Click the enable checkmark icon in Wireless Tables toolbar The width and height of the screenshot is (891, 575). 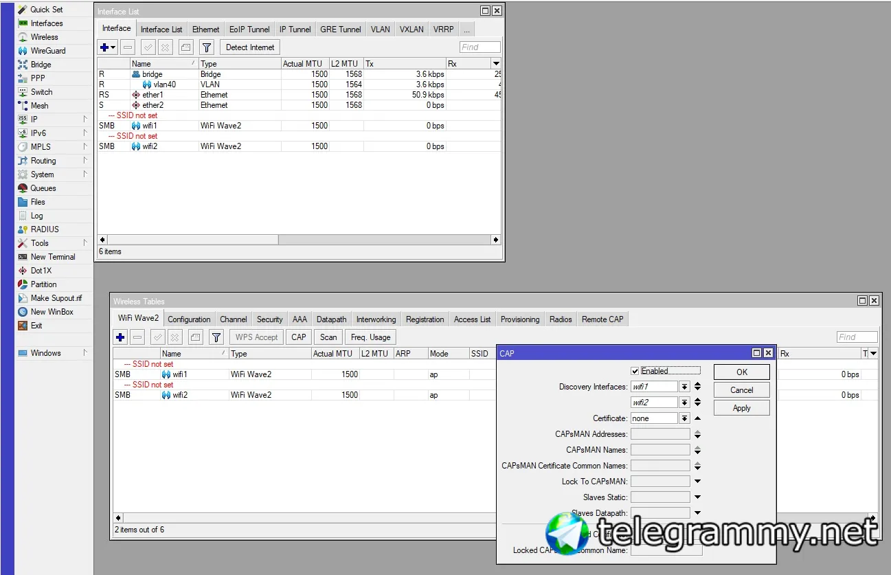(158, 337)
